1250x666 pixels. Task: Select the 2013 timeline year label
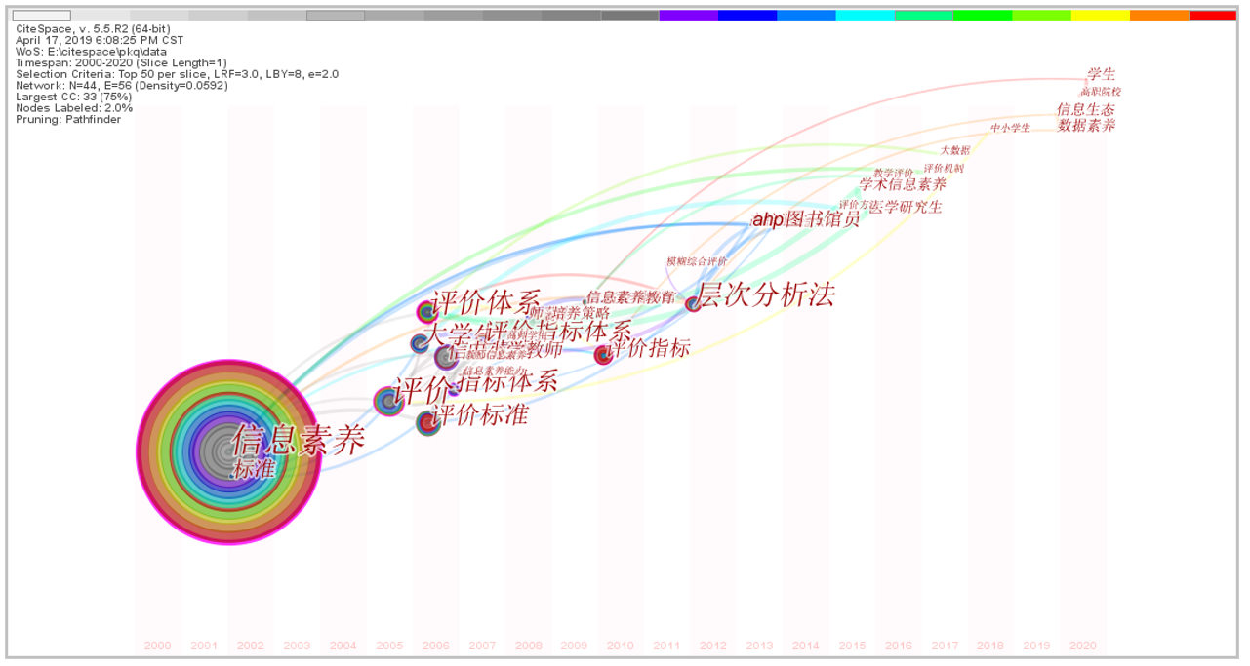pos(759,646)
